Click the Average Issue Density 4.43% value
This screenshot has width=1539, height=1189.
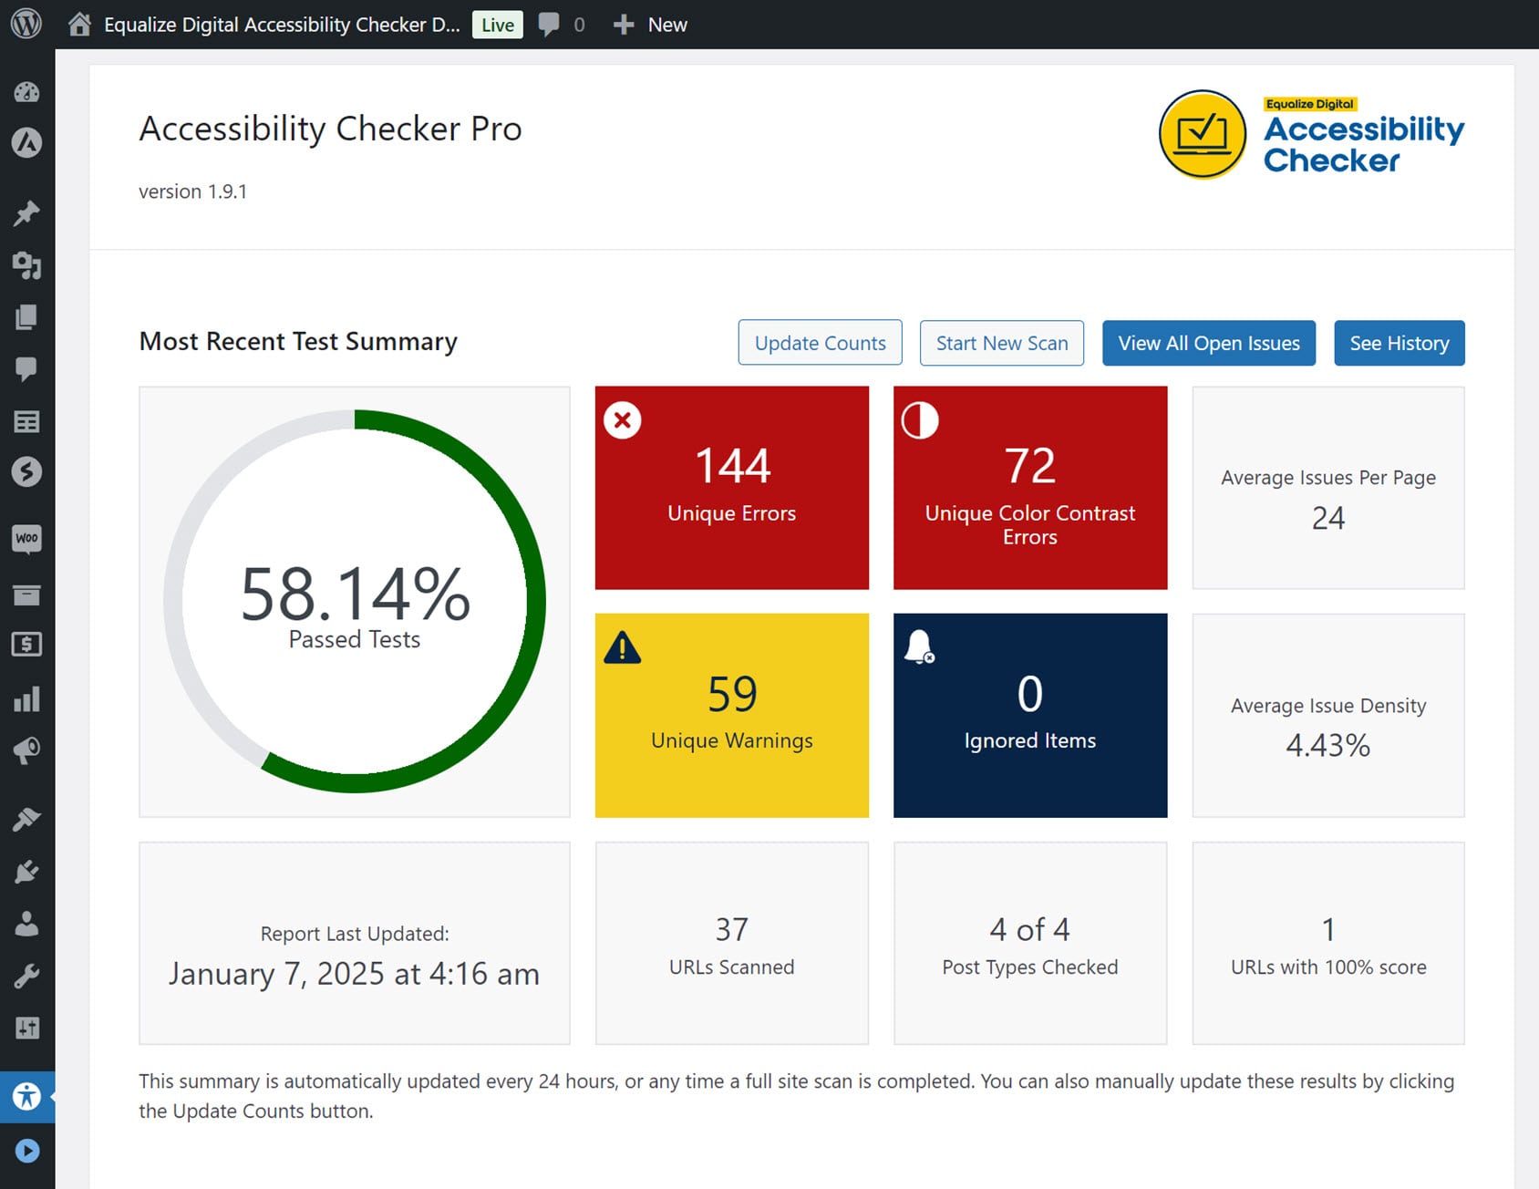point(1328,746)
